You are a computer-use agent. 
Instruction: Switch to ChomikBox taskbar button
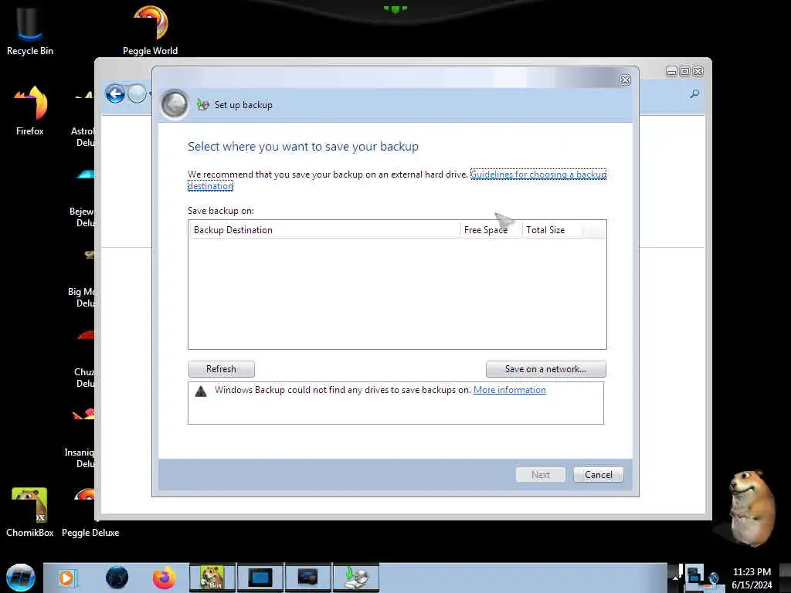pyautogui.click(x=212, y=578)
